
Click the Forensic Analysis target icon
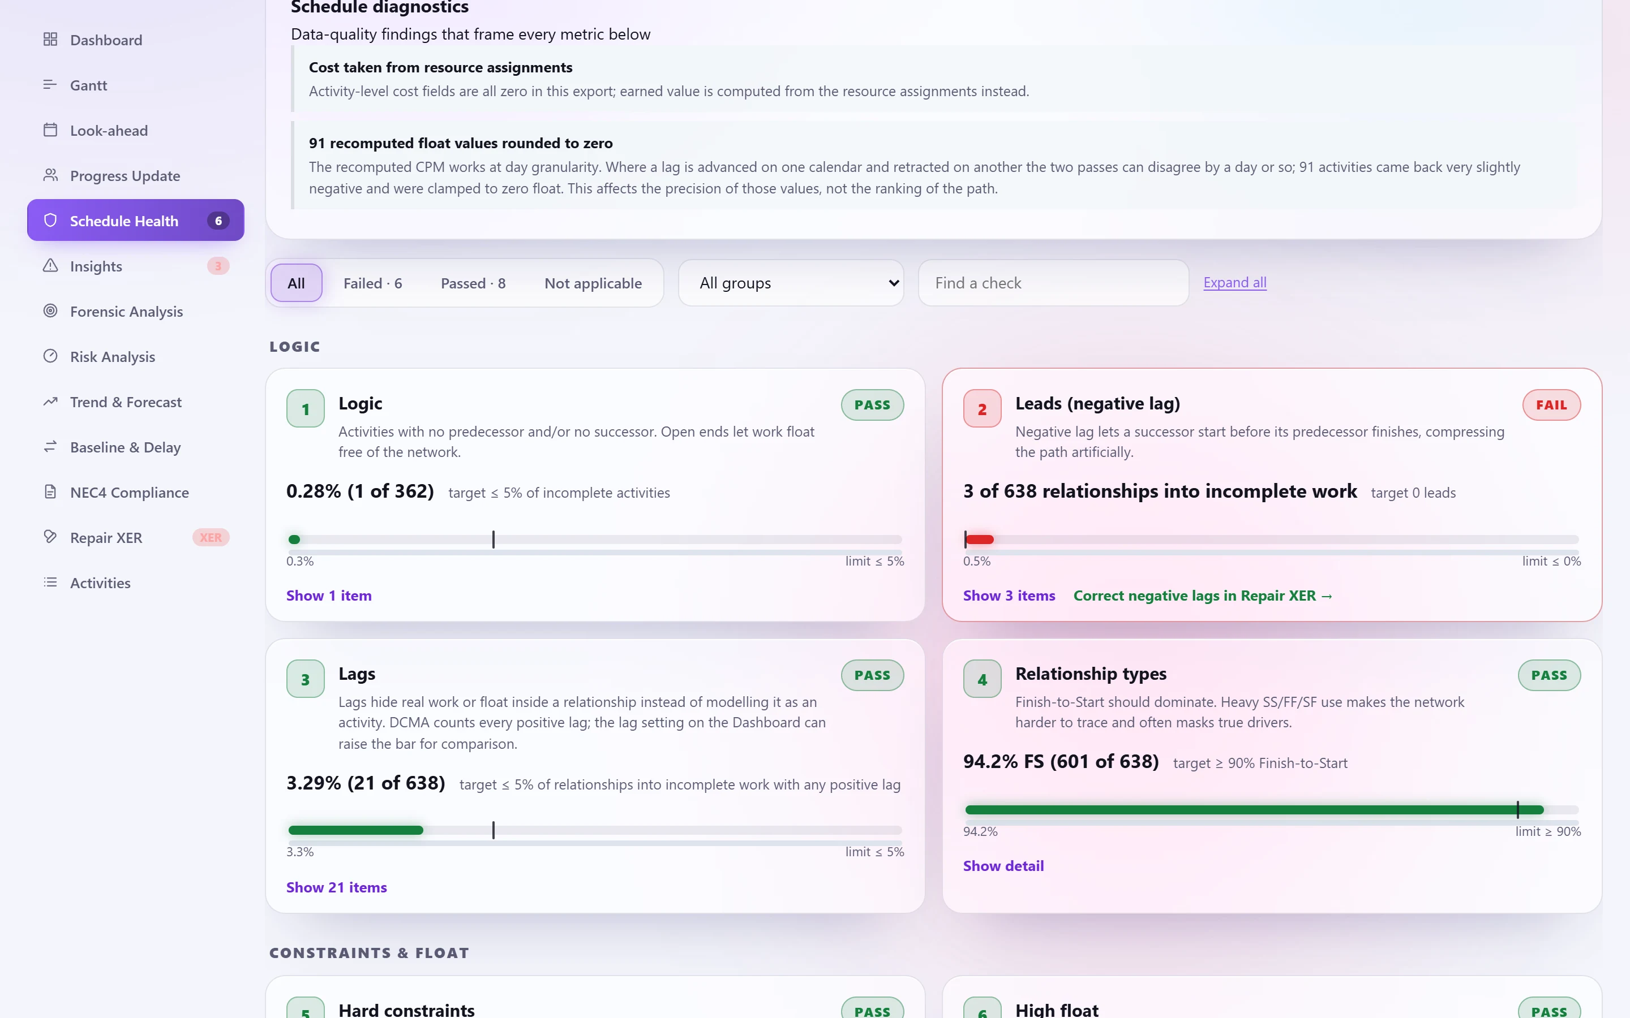pyautogui.click(x=50, y=310)
